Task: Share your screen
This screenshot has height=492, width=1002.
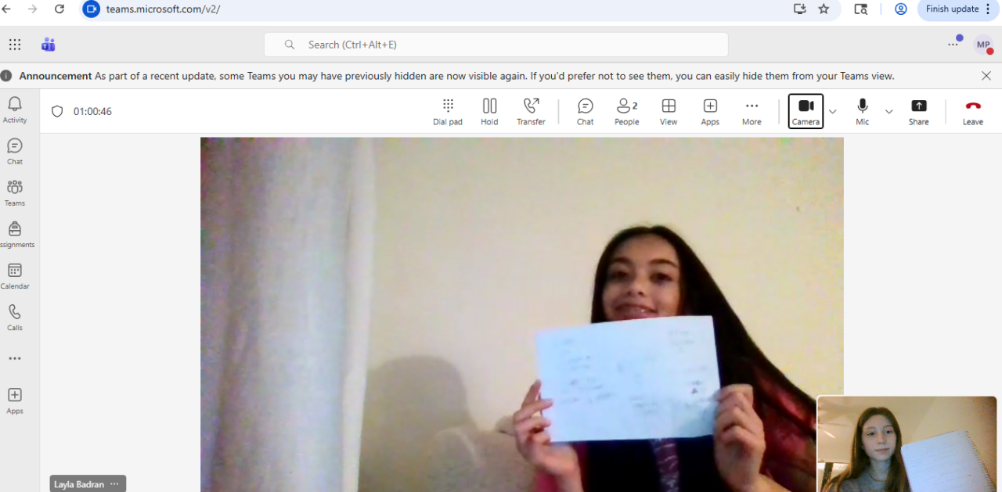Action: 919,112
